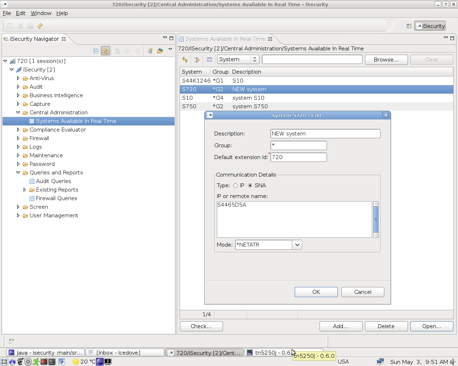Select the IP communication type radio button
This screenshot has height=366, width=458.
pos(235,186)
